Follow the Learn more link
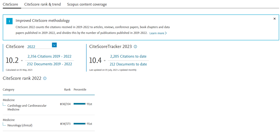The height and width of the screenshot is (133, 280). [158, 33]
